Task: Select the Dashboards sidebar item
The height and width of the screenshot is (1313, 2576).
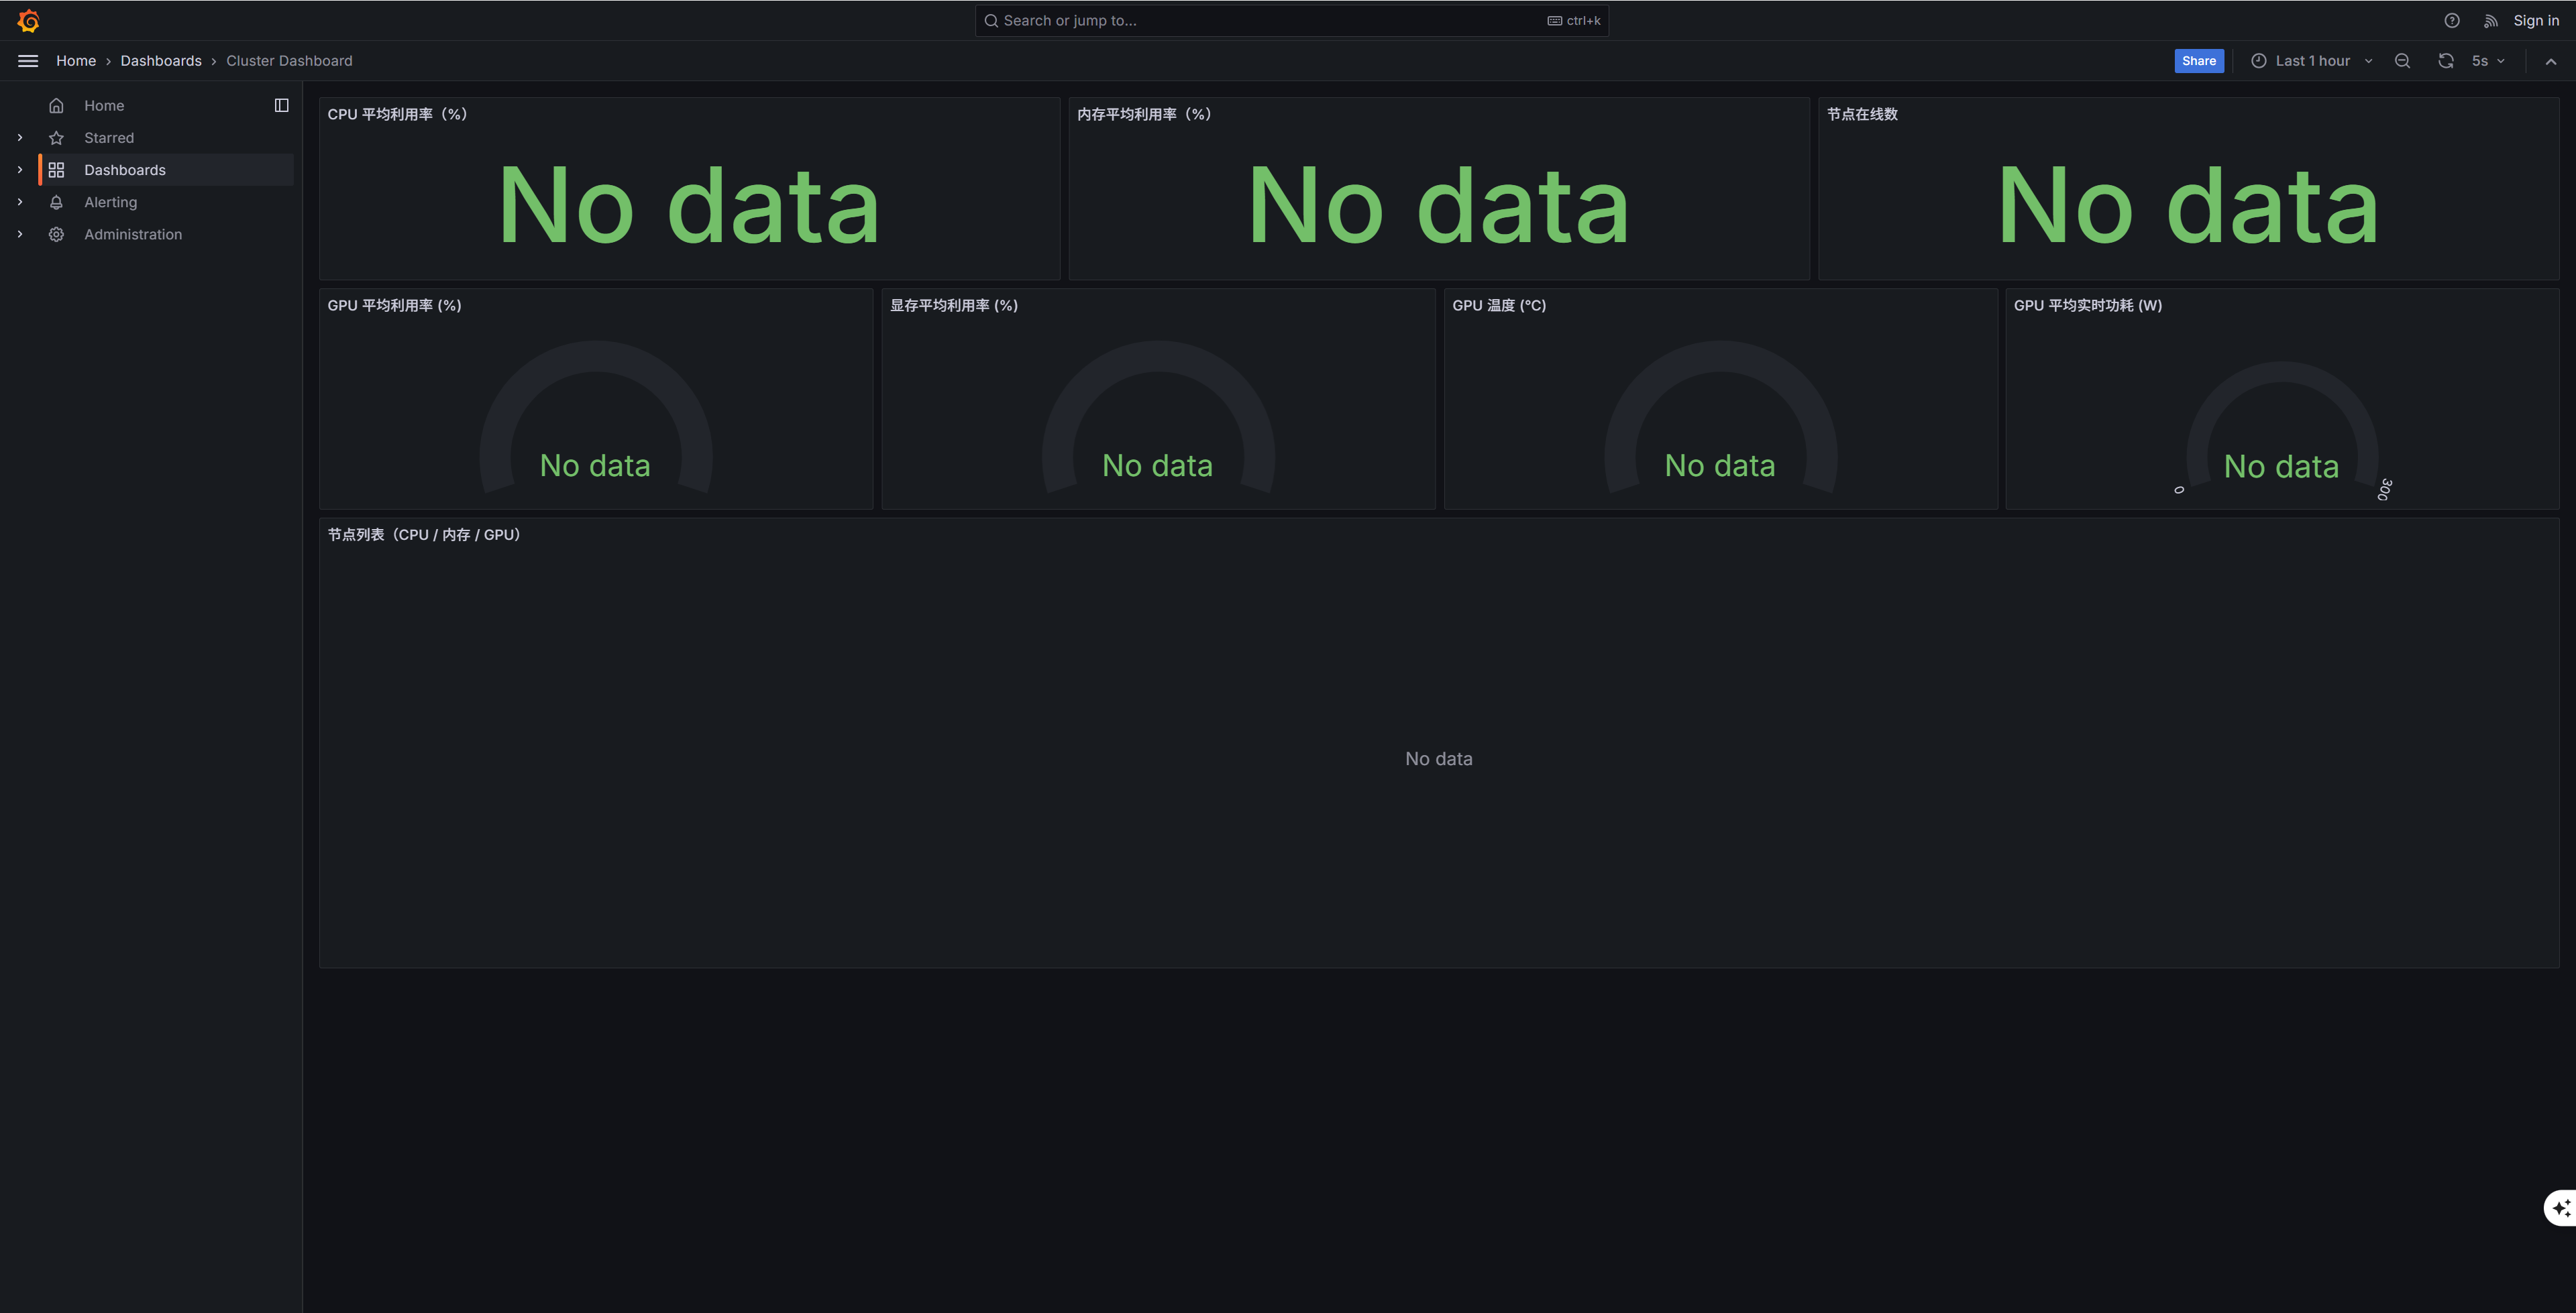Action: click(x=125, y=170)
